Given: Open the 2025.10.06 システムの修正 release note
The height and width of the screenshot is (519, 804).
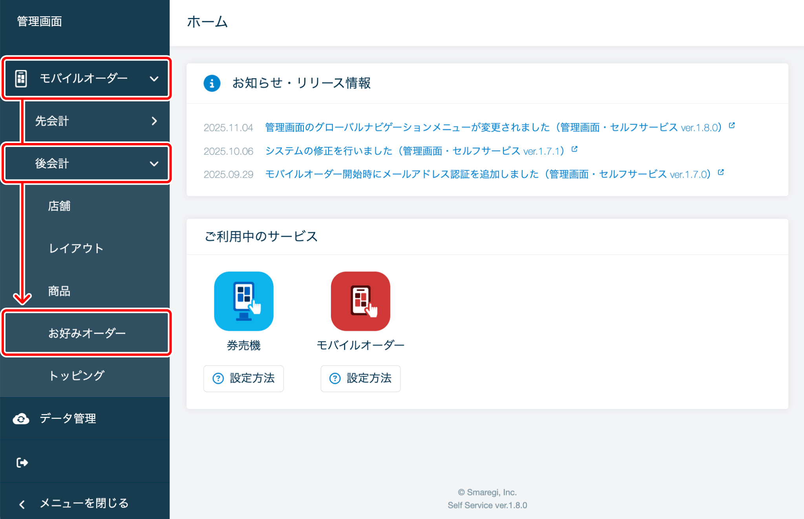Looking at the screenshot, I should 415,151.
